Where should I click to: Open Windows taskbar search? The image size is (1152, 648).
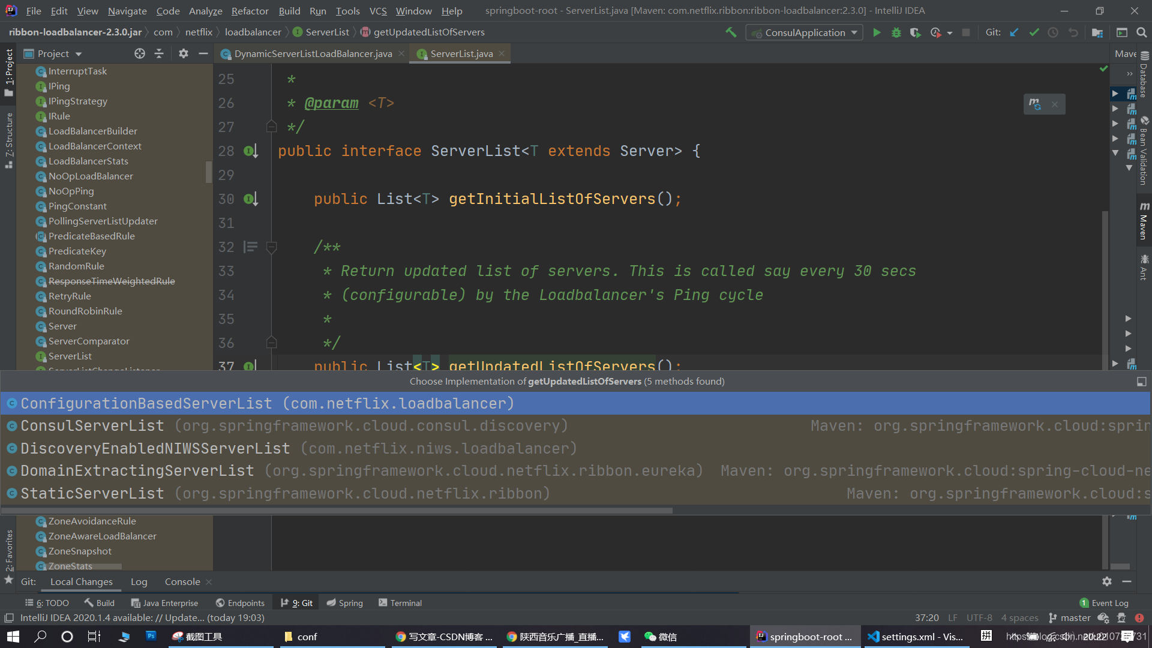(x=40, y=637)
